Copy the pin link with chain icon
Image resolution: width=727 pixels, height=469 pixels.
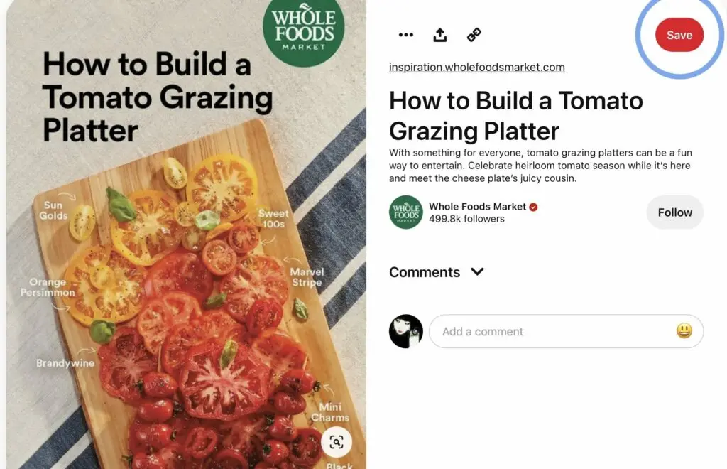click(474, 35)
